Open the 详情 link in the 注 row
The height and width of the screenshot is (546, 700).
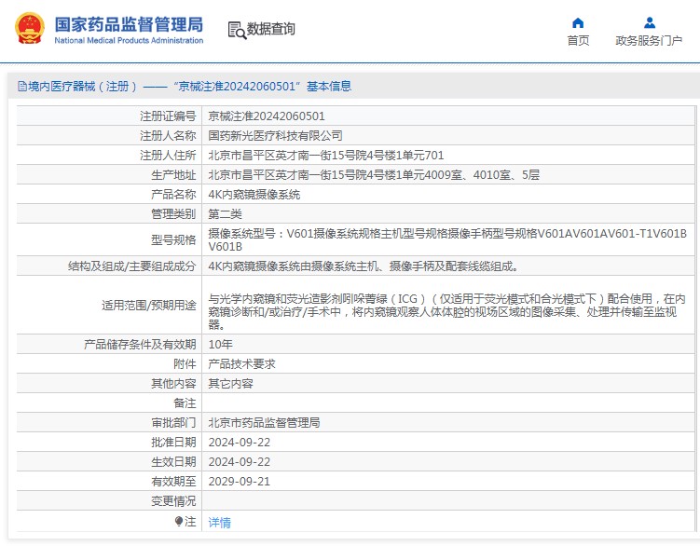[219, 523]
